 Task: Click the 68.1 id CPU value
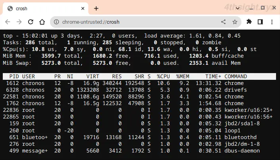pyautogui.click(x=125, y=49)
